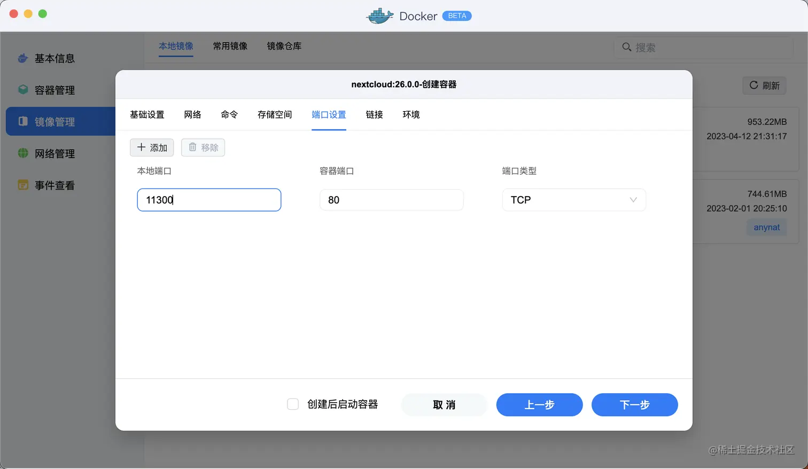Open the 本地镜像 tab
Image resolution: width=808 pixels, height=469 pixels.
pyautogui.click(x=176, y=46)
